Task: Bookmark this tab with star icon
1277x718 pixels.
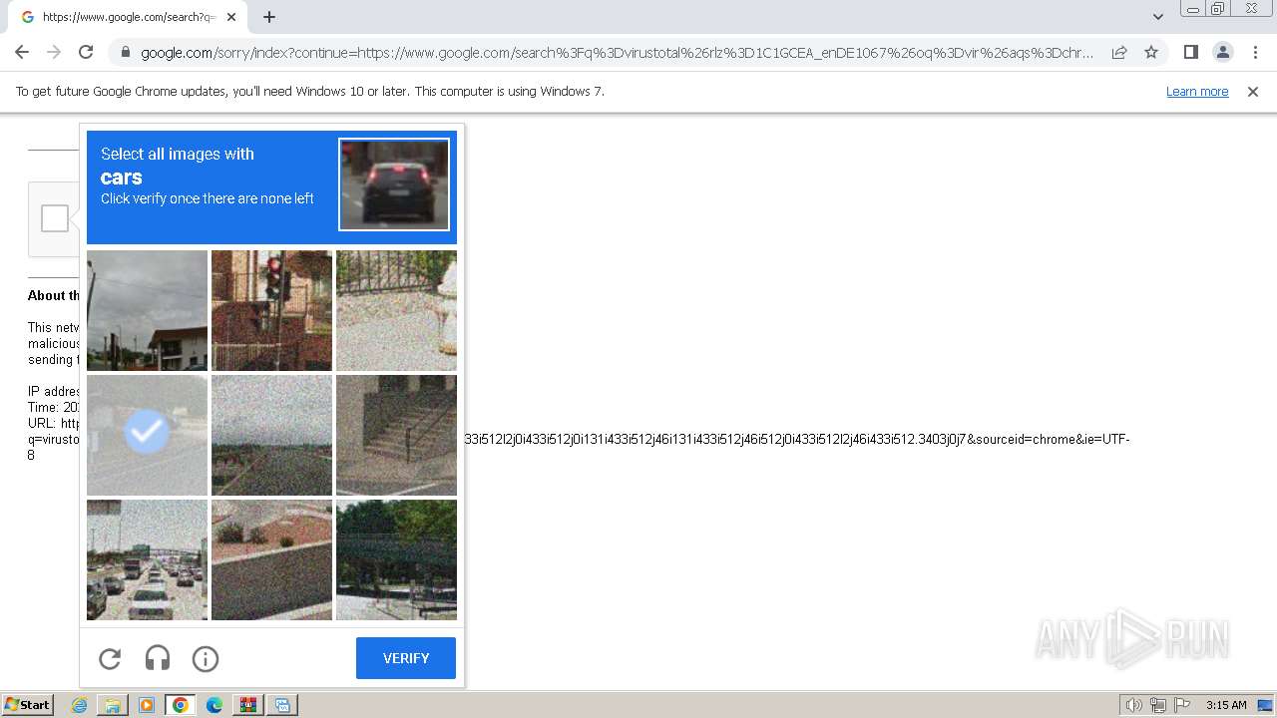Action: (1151, 52)
